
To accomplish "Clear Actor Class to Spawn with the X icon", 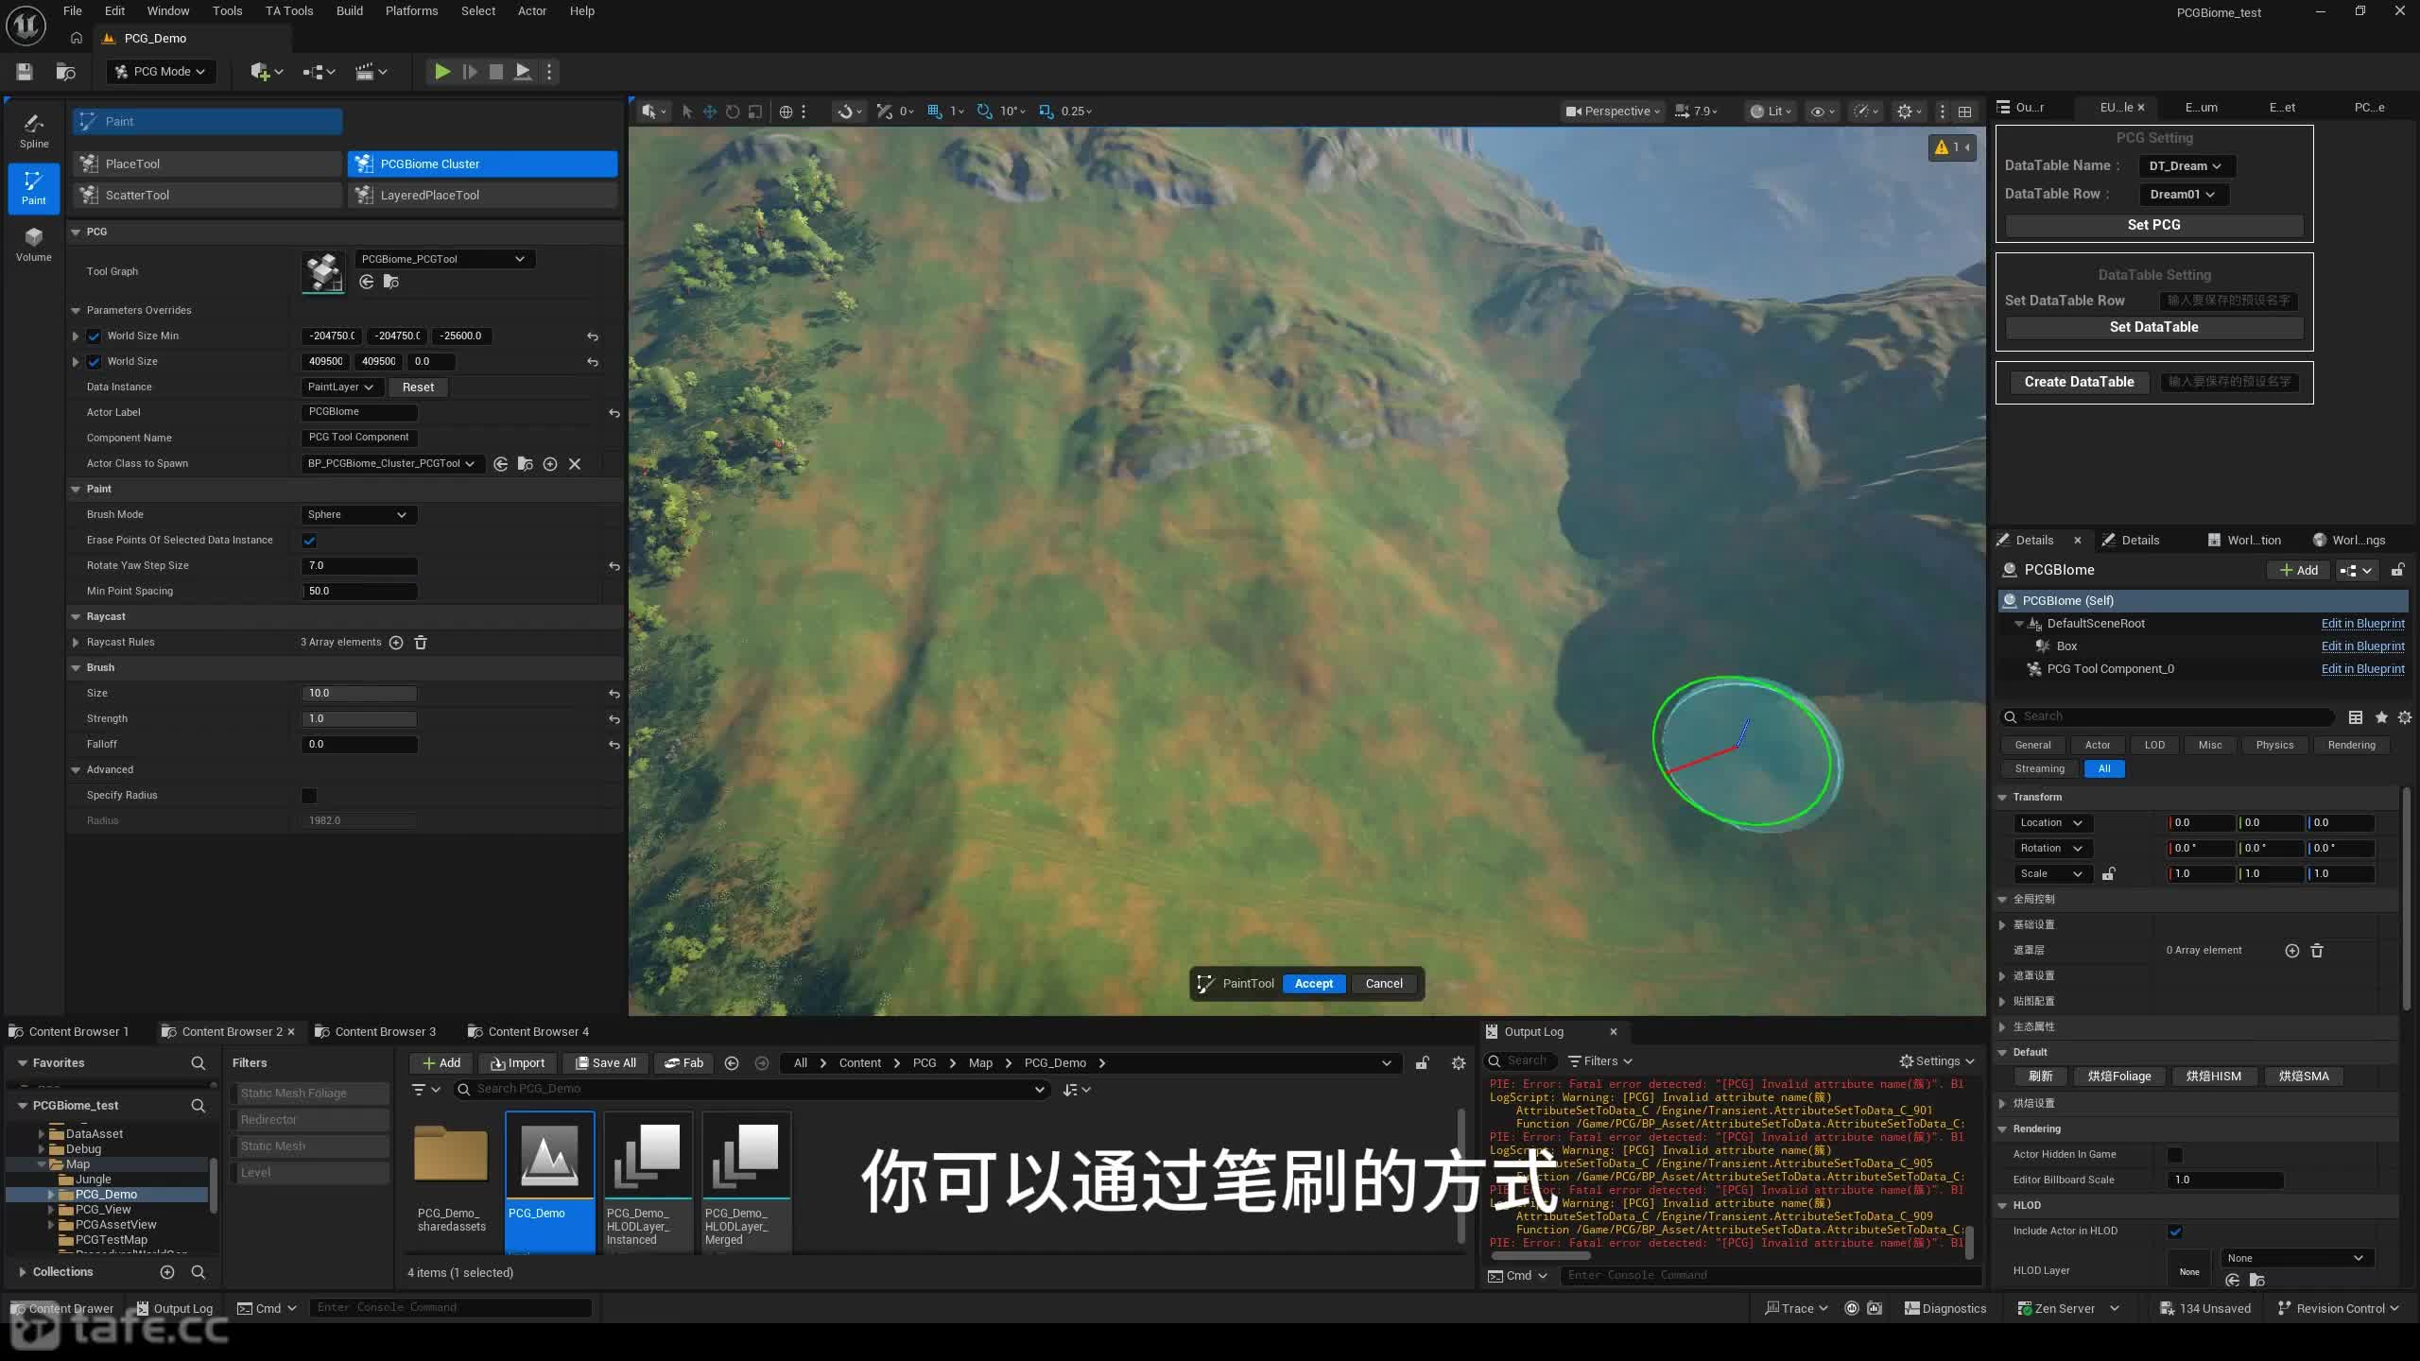I will [575, 464].
